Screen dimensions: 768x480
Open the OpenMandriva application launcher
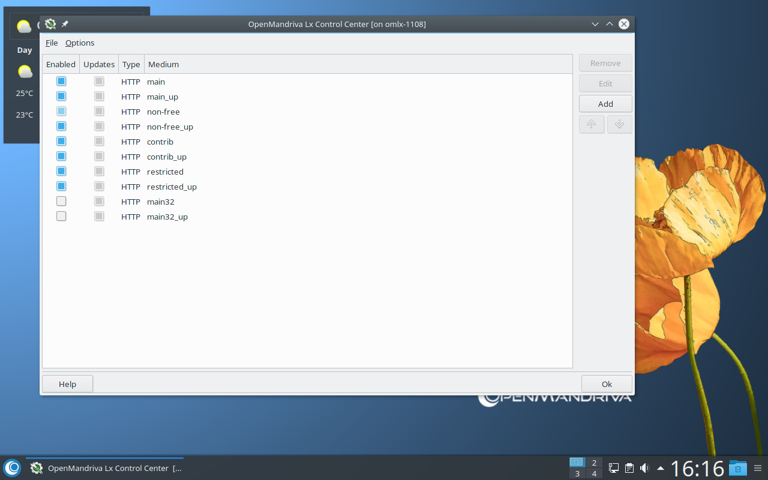12,467
